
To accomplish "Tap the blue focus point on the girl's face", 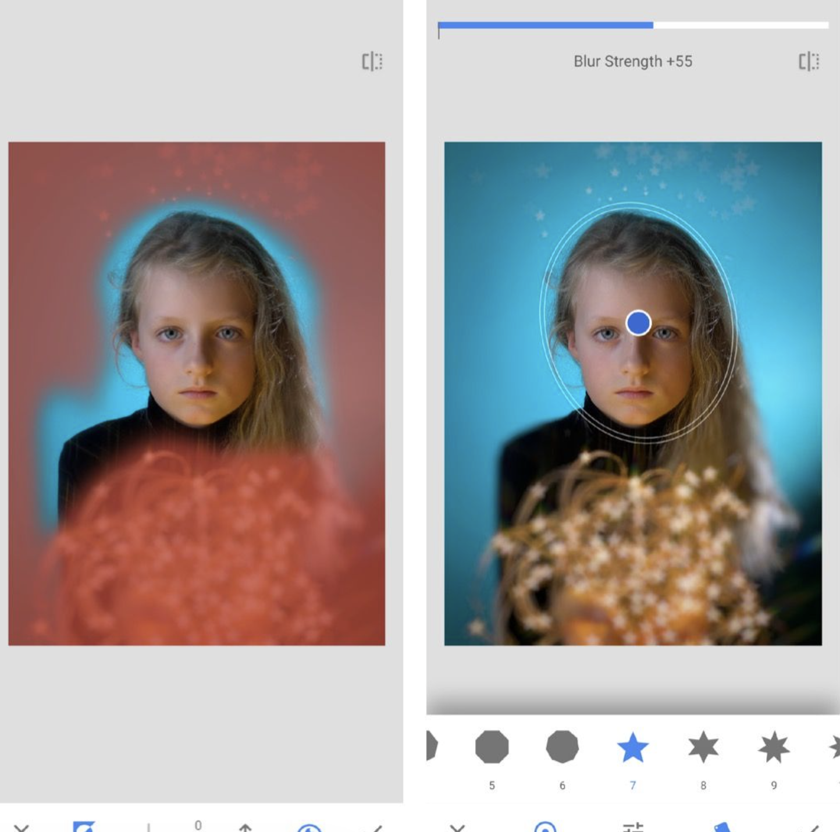I will pos(638,322).
